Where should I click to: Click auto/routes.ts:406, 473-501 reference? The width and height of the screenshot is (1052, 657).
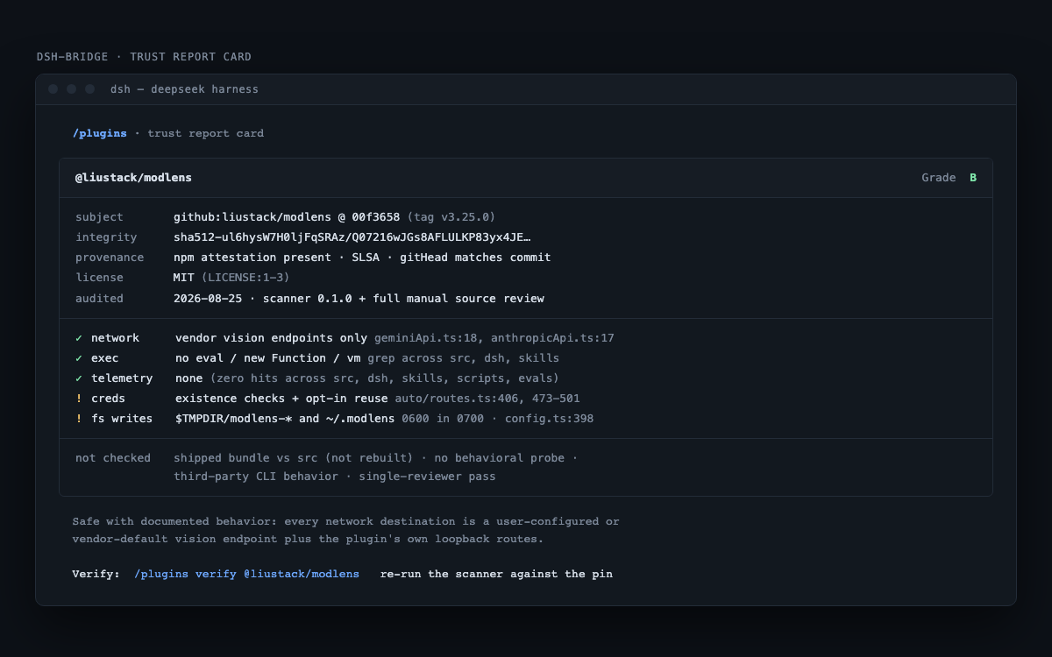tap(487, 399)
